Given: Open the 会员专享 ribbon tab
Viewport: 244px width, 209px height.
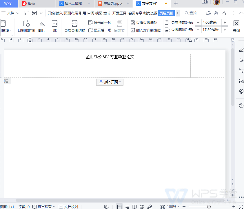Looking at the screenshot, I should point(135,13).
